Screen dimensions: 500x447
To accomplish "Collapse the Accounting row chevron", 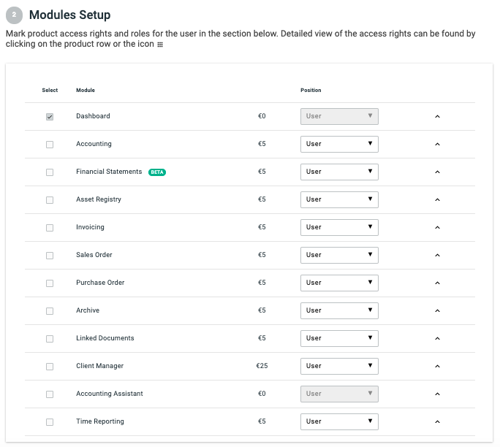I will point(437,145).
